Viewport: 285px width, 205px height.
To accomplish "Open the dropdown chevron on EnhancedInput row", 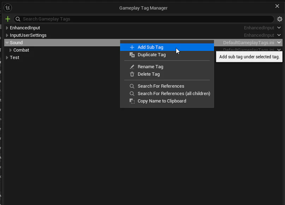I will tap(279, 28).
